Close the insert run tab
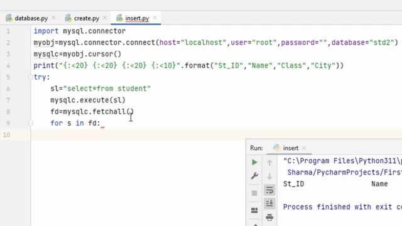Screen dimensions: 402x226 coord(304,148)
